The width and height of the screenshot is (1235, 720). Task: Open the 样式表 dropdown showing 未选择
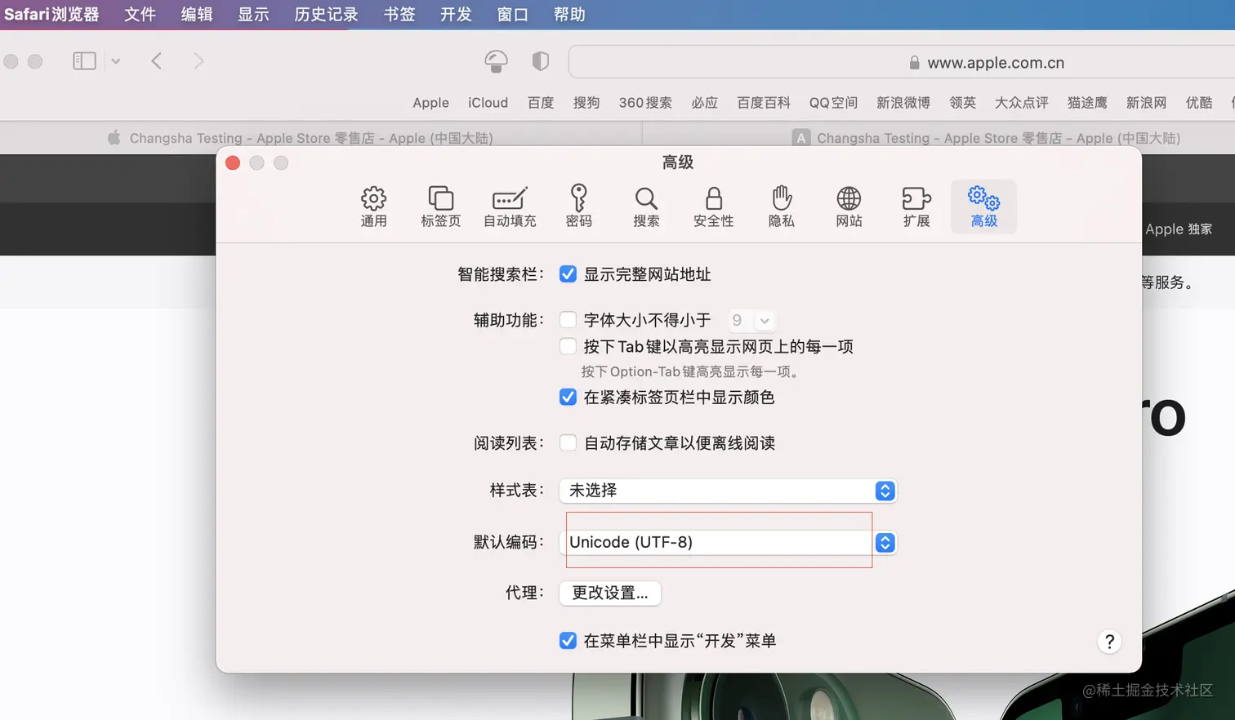click(728, 491)
